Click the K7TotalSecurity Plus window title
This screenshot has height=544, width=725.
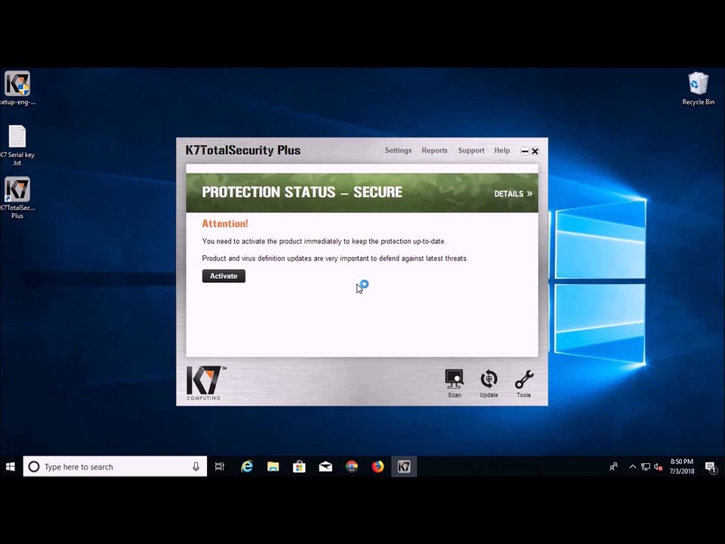pos(242,150)
